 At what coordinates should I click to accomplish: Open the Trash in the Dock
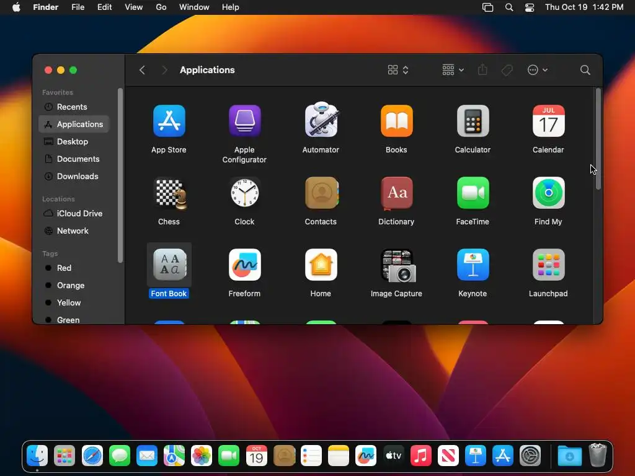[598, 456]
